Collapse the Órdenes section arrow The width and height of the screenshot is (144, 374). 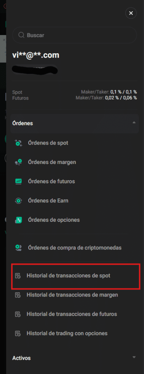(x=134, y=123)
